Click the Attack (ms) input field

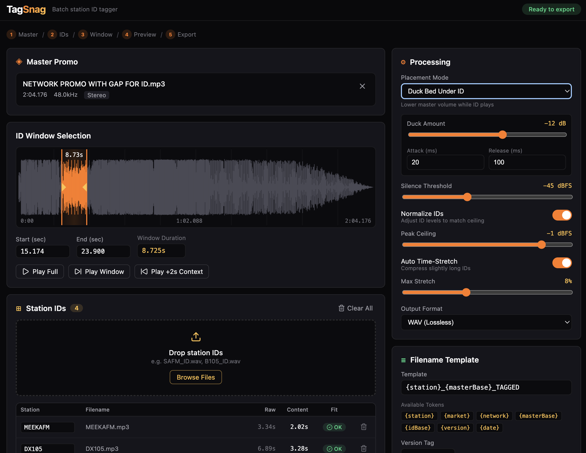pos(445,162)
